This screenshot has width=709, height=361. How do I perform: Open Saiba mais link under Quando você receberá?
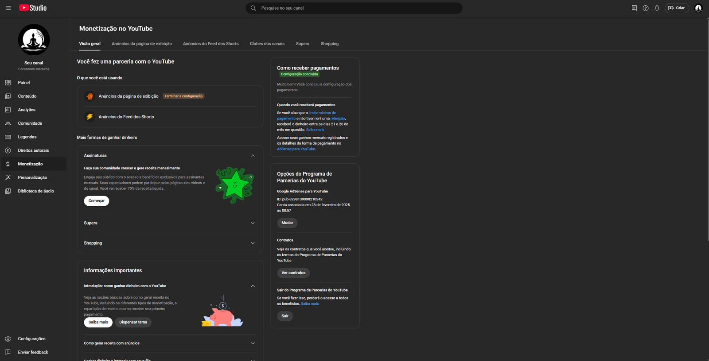315,130
